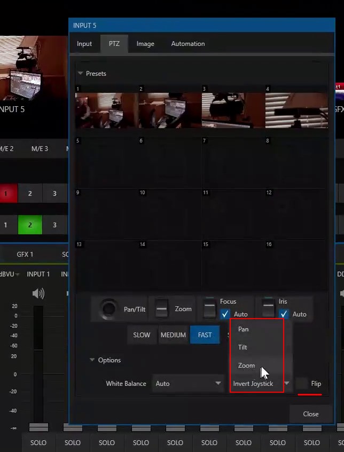Click the Pan/Tilt joystick control
344x452 pixels.
(109, 309)
